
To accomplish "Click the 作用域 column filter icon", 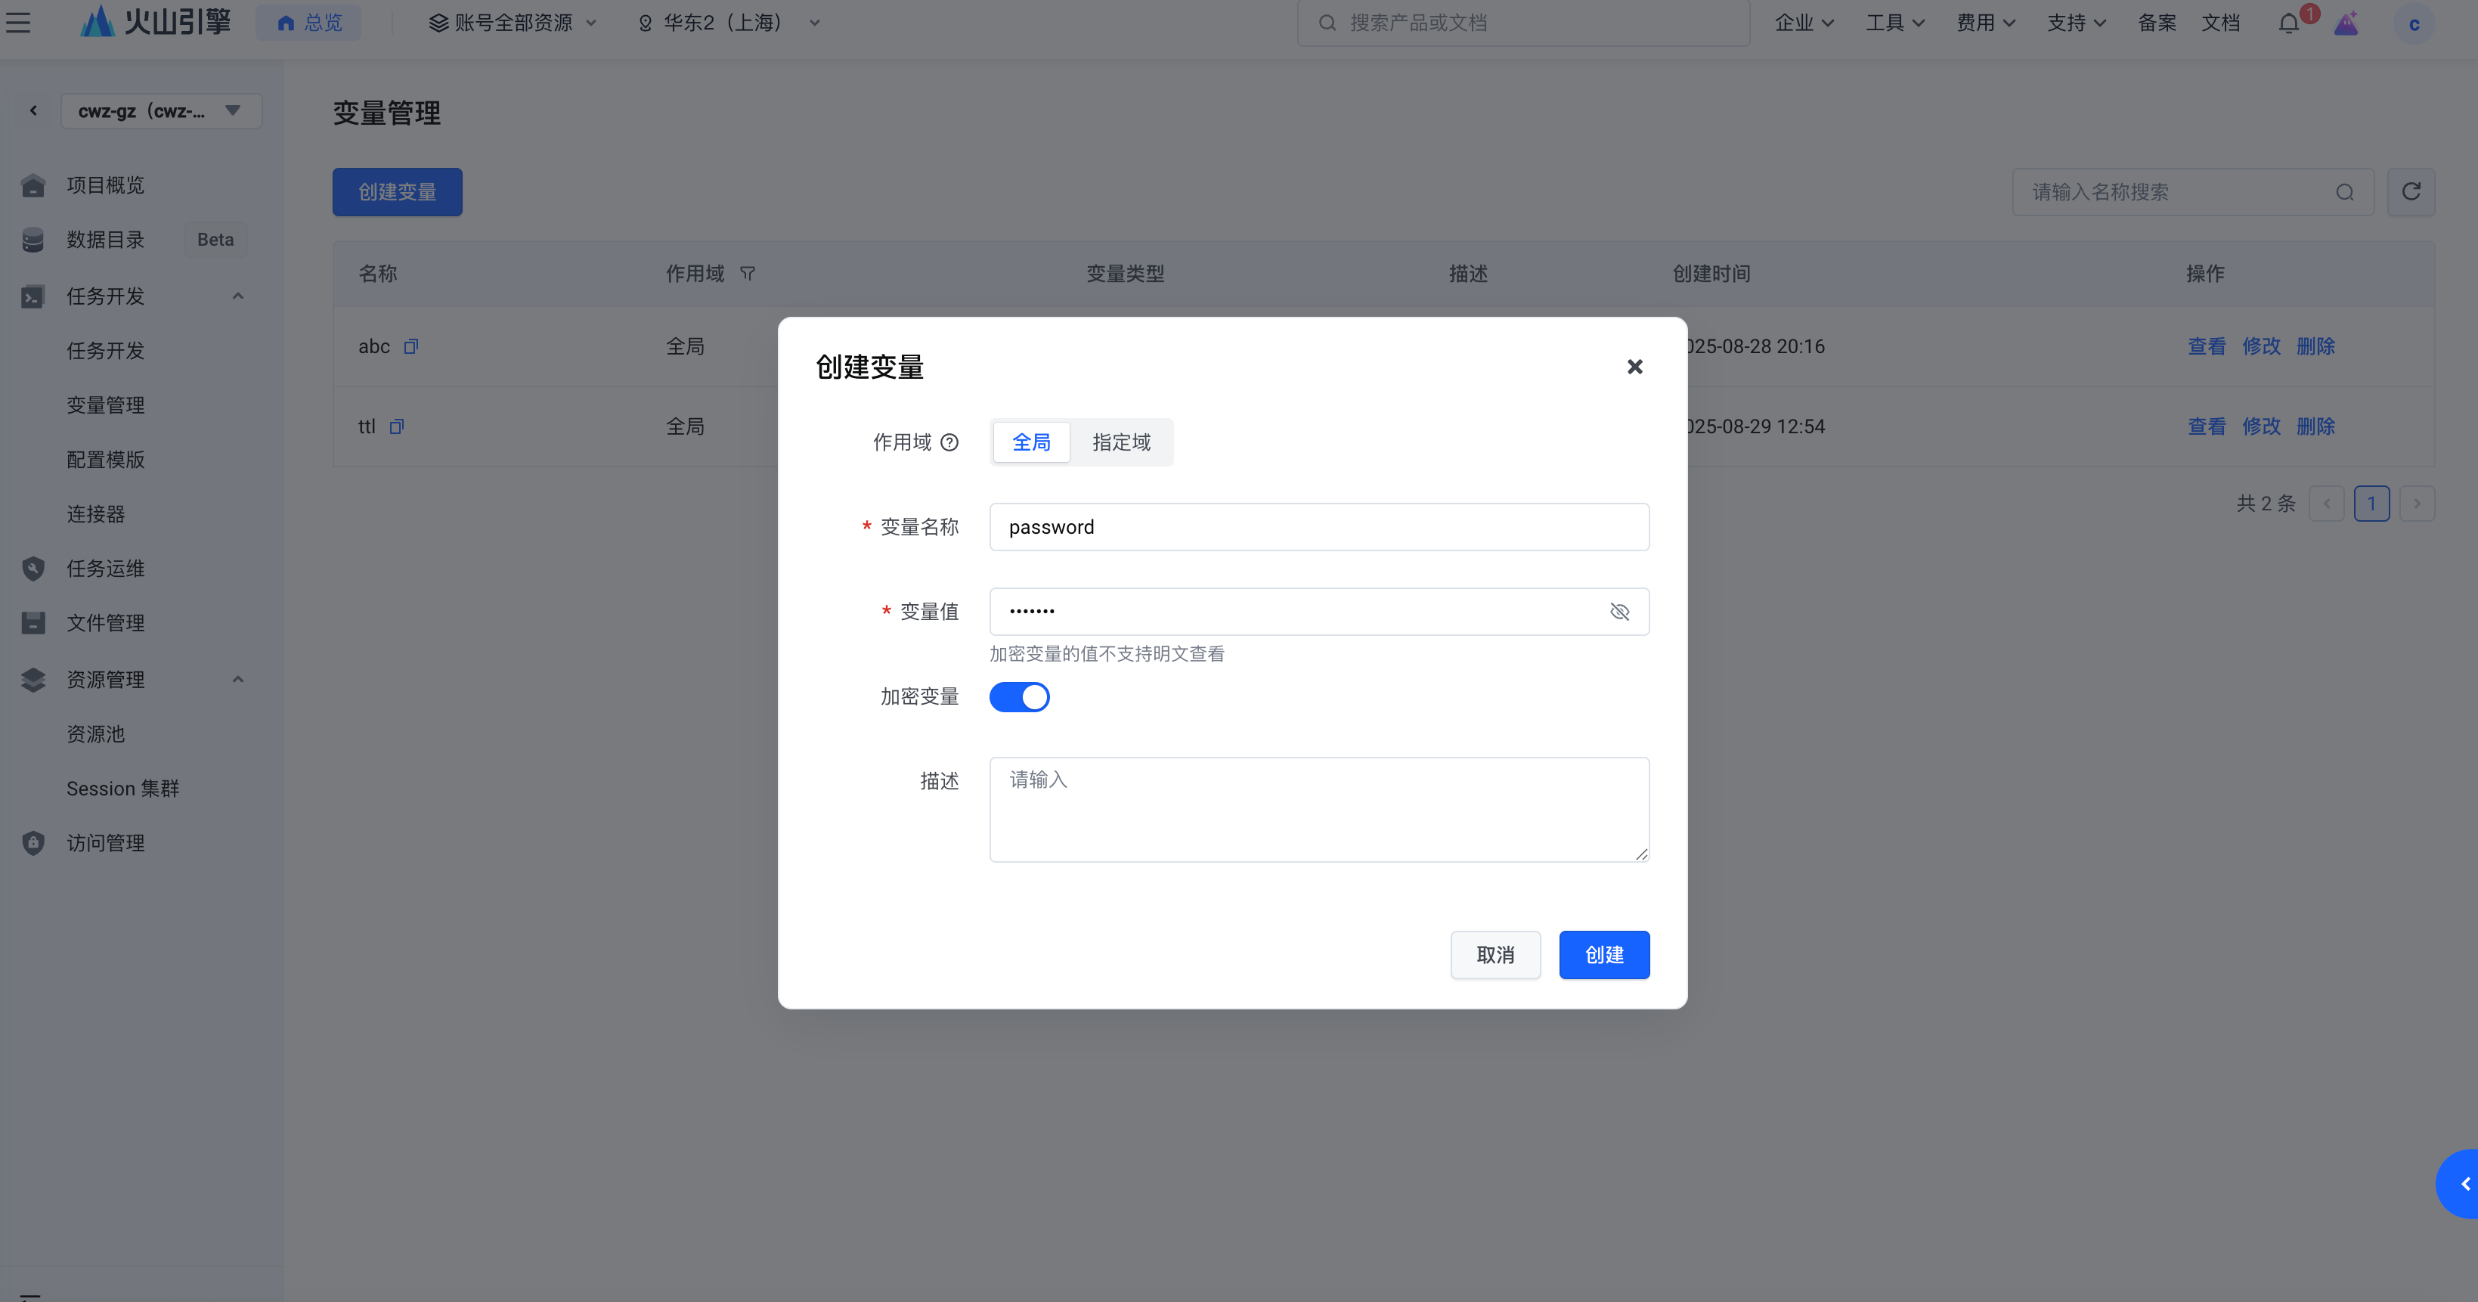I will coord(748,274).
